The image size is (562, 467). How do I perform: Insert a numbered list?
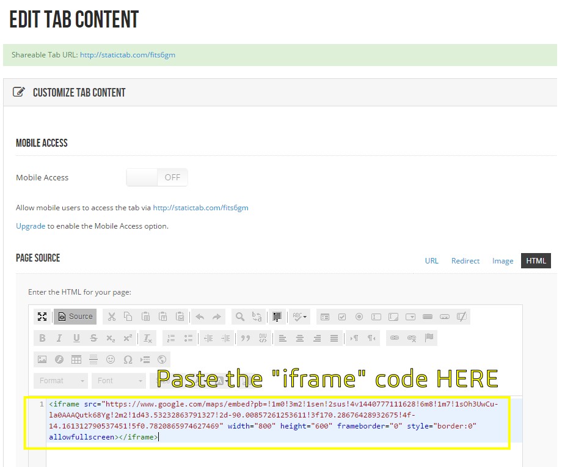pos(171,338)
